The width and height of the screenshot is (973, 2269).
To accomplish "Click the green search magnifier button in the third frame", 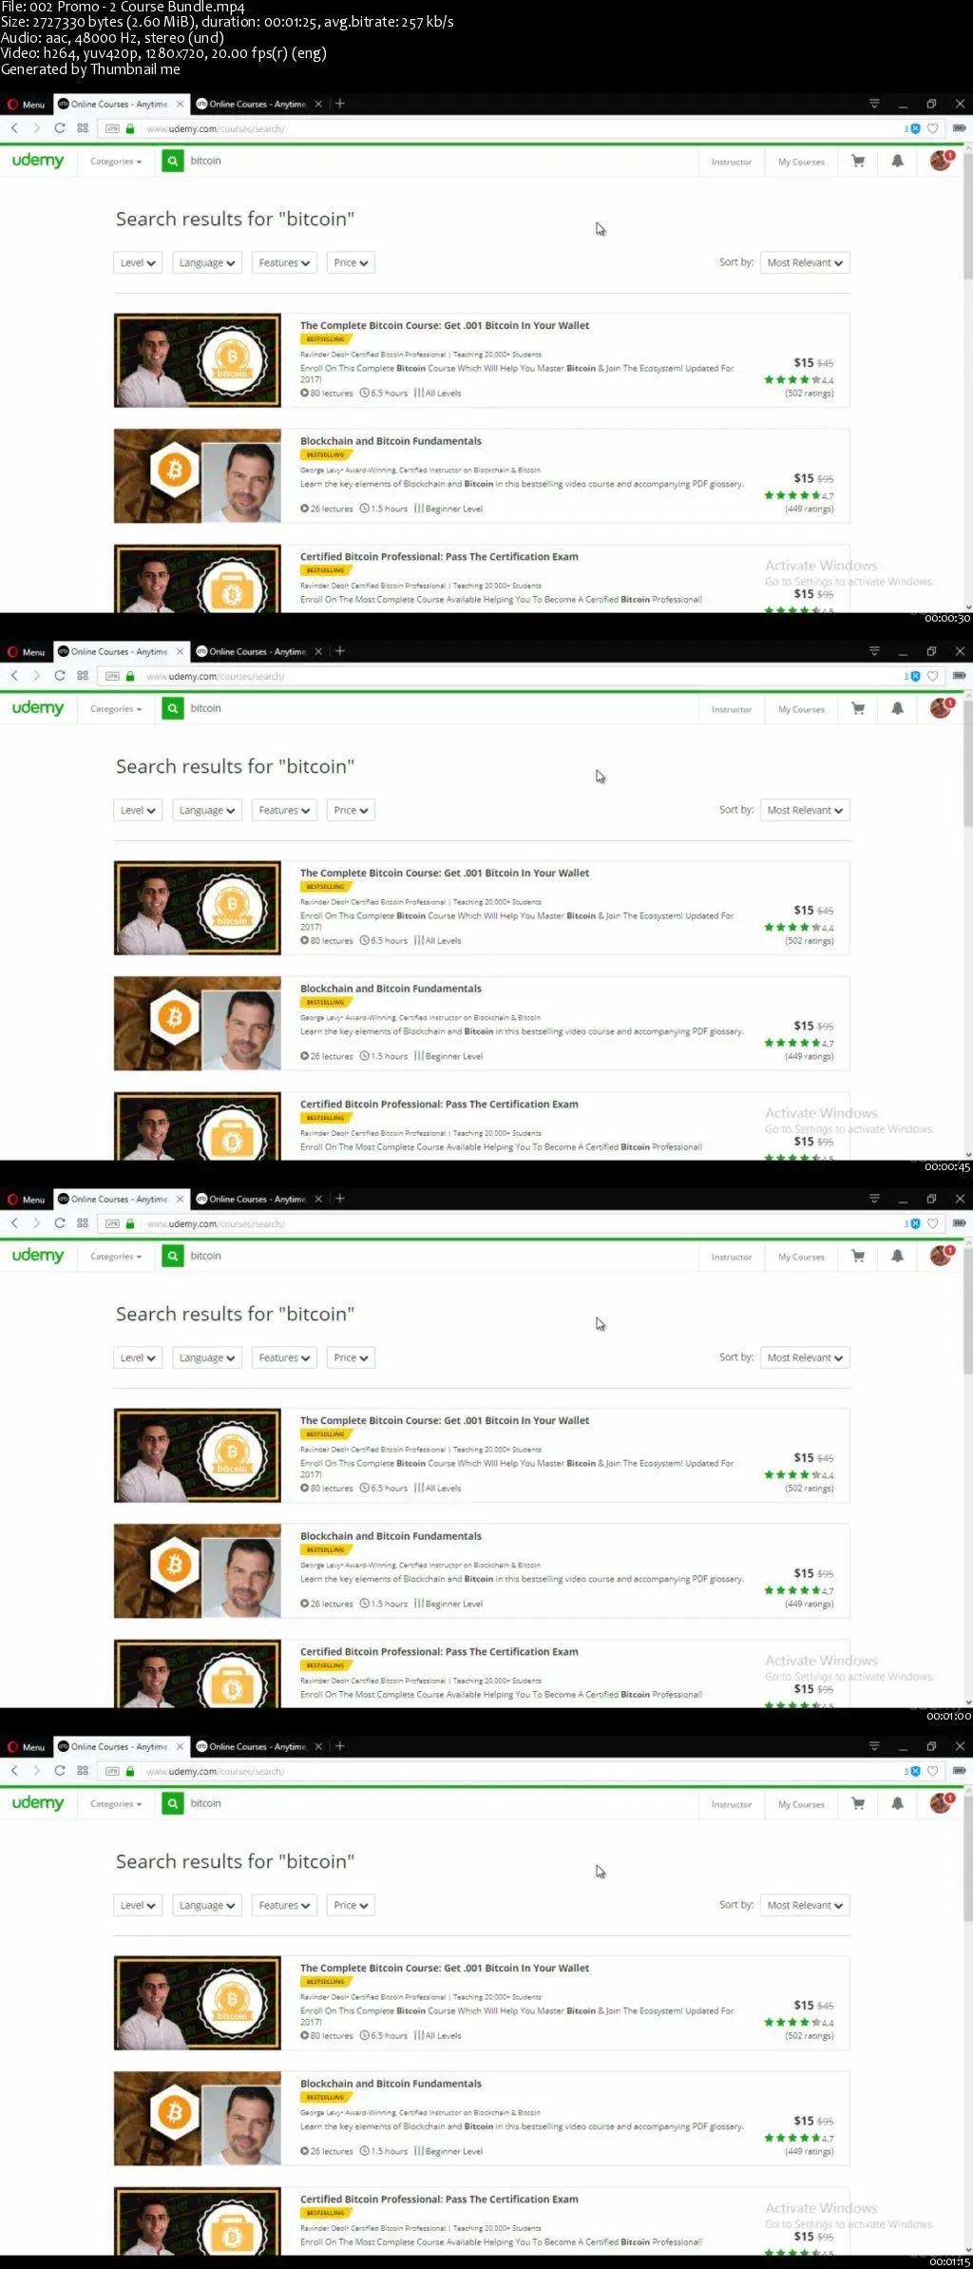I will pyautogui.click(x=172, y=1256).
